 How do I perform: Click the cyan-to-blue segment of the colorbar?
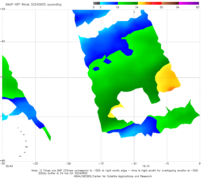[x=109, y=3]
